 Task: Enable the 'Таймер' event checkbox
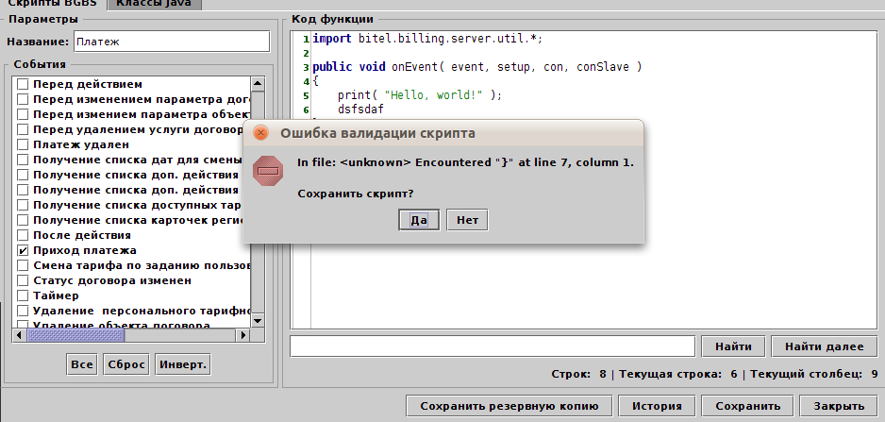coord(23,295)
